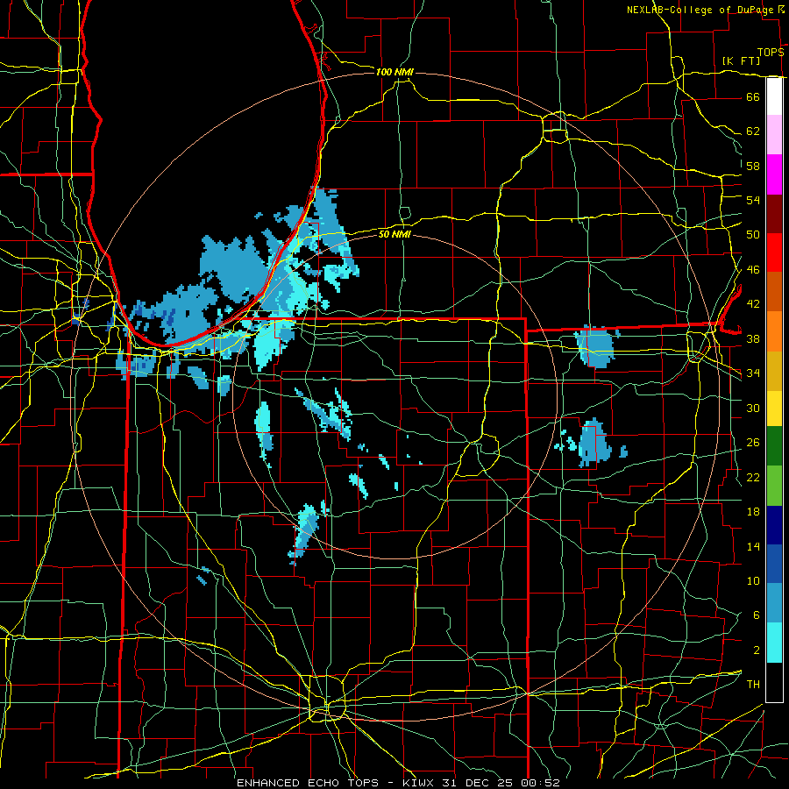This screenshot has height=789, width=789.
Task: Click the '66' legend value
Action: 753,96
